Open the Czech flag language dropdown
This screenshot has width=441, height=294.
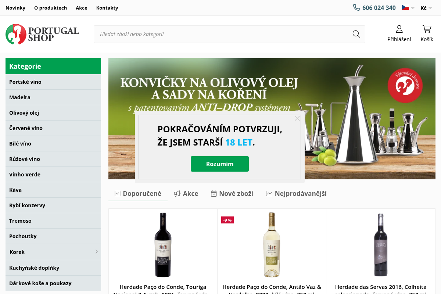click(408, 8)
